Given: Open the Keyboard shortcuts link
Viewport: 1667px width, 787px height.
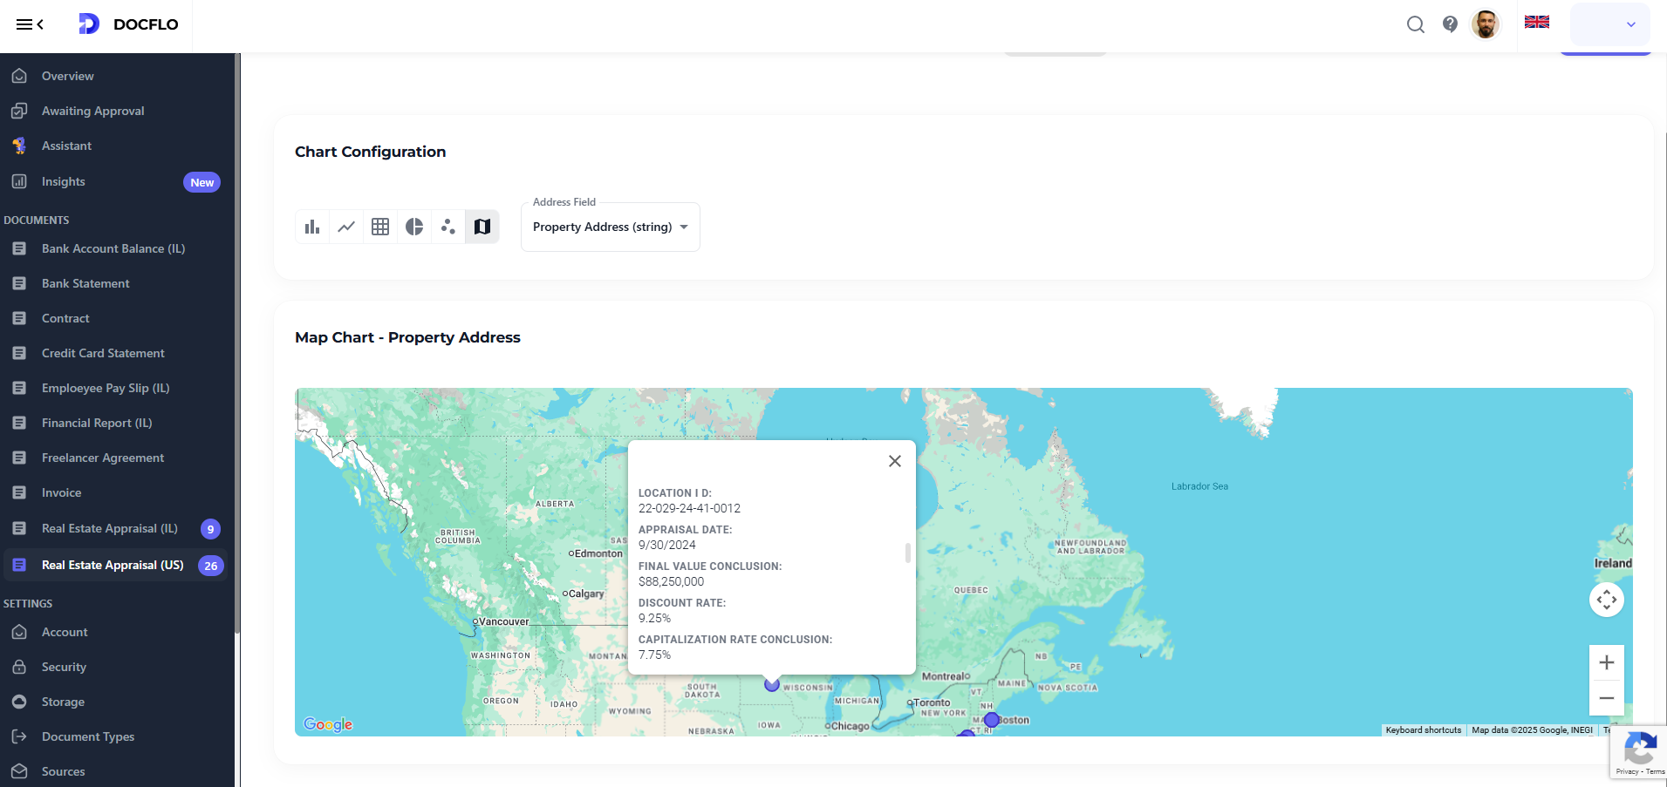Looking at the screenshot, I should (x=1424, y=730).
